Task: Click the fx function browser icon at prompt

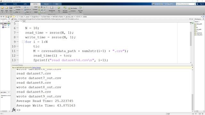Action: (x=14, y=110)
